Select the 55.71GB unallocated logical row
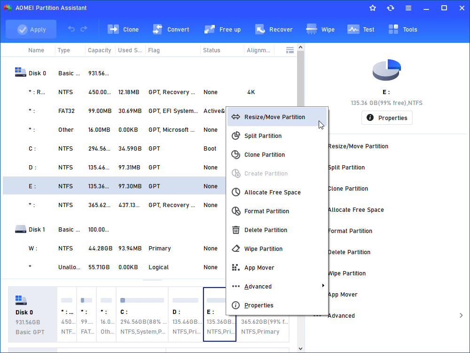Screen dimensions: 470x353 114,267
